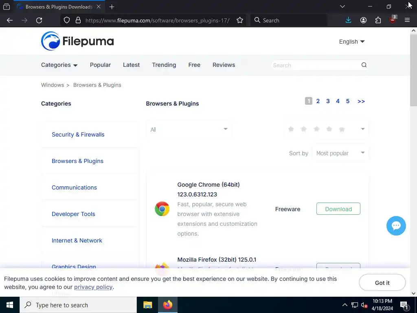This screenshot has height=313, width=417.
Task: Download Google Chrome (64bit)
Action: (x=338, y=209)
